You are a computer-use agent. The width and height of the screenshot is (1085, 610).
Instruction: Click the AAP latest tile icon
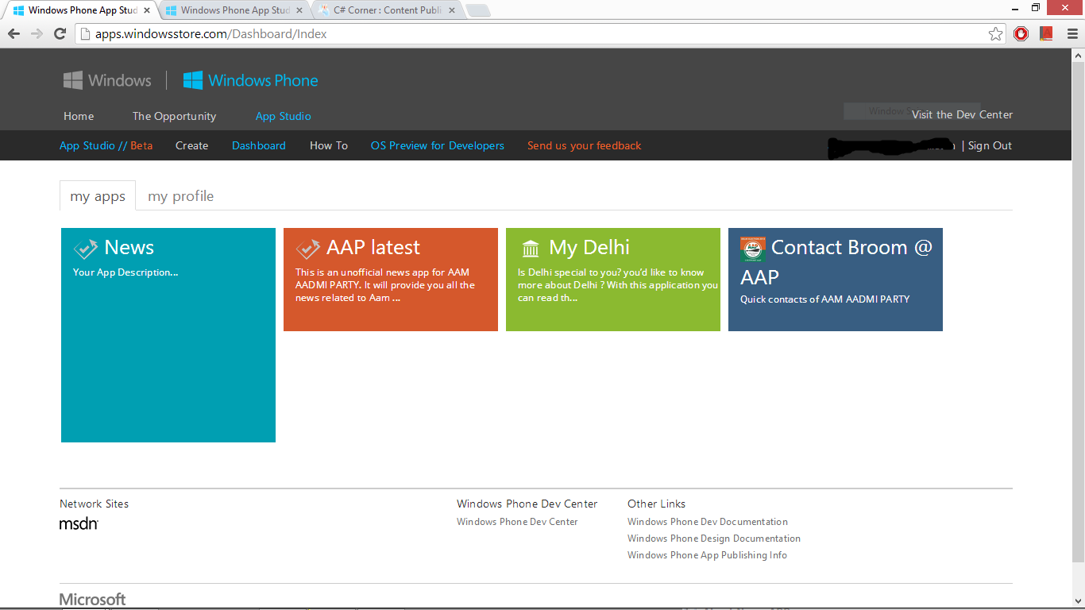(x=308, y=249)
